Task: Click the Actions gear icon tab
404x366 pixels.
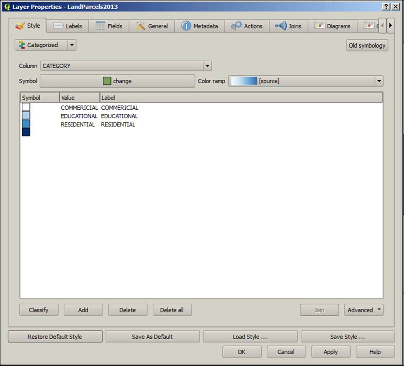Action: point(237,26)
